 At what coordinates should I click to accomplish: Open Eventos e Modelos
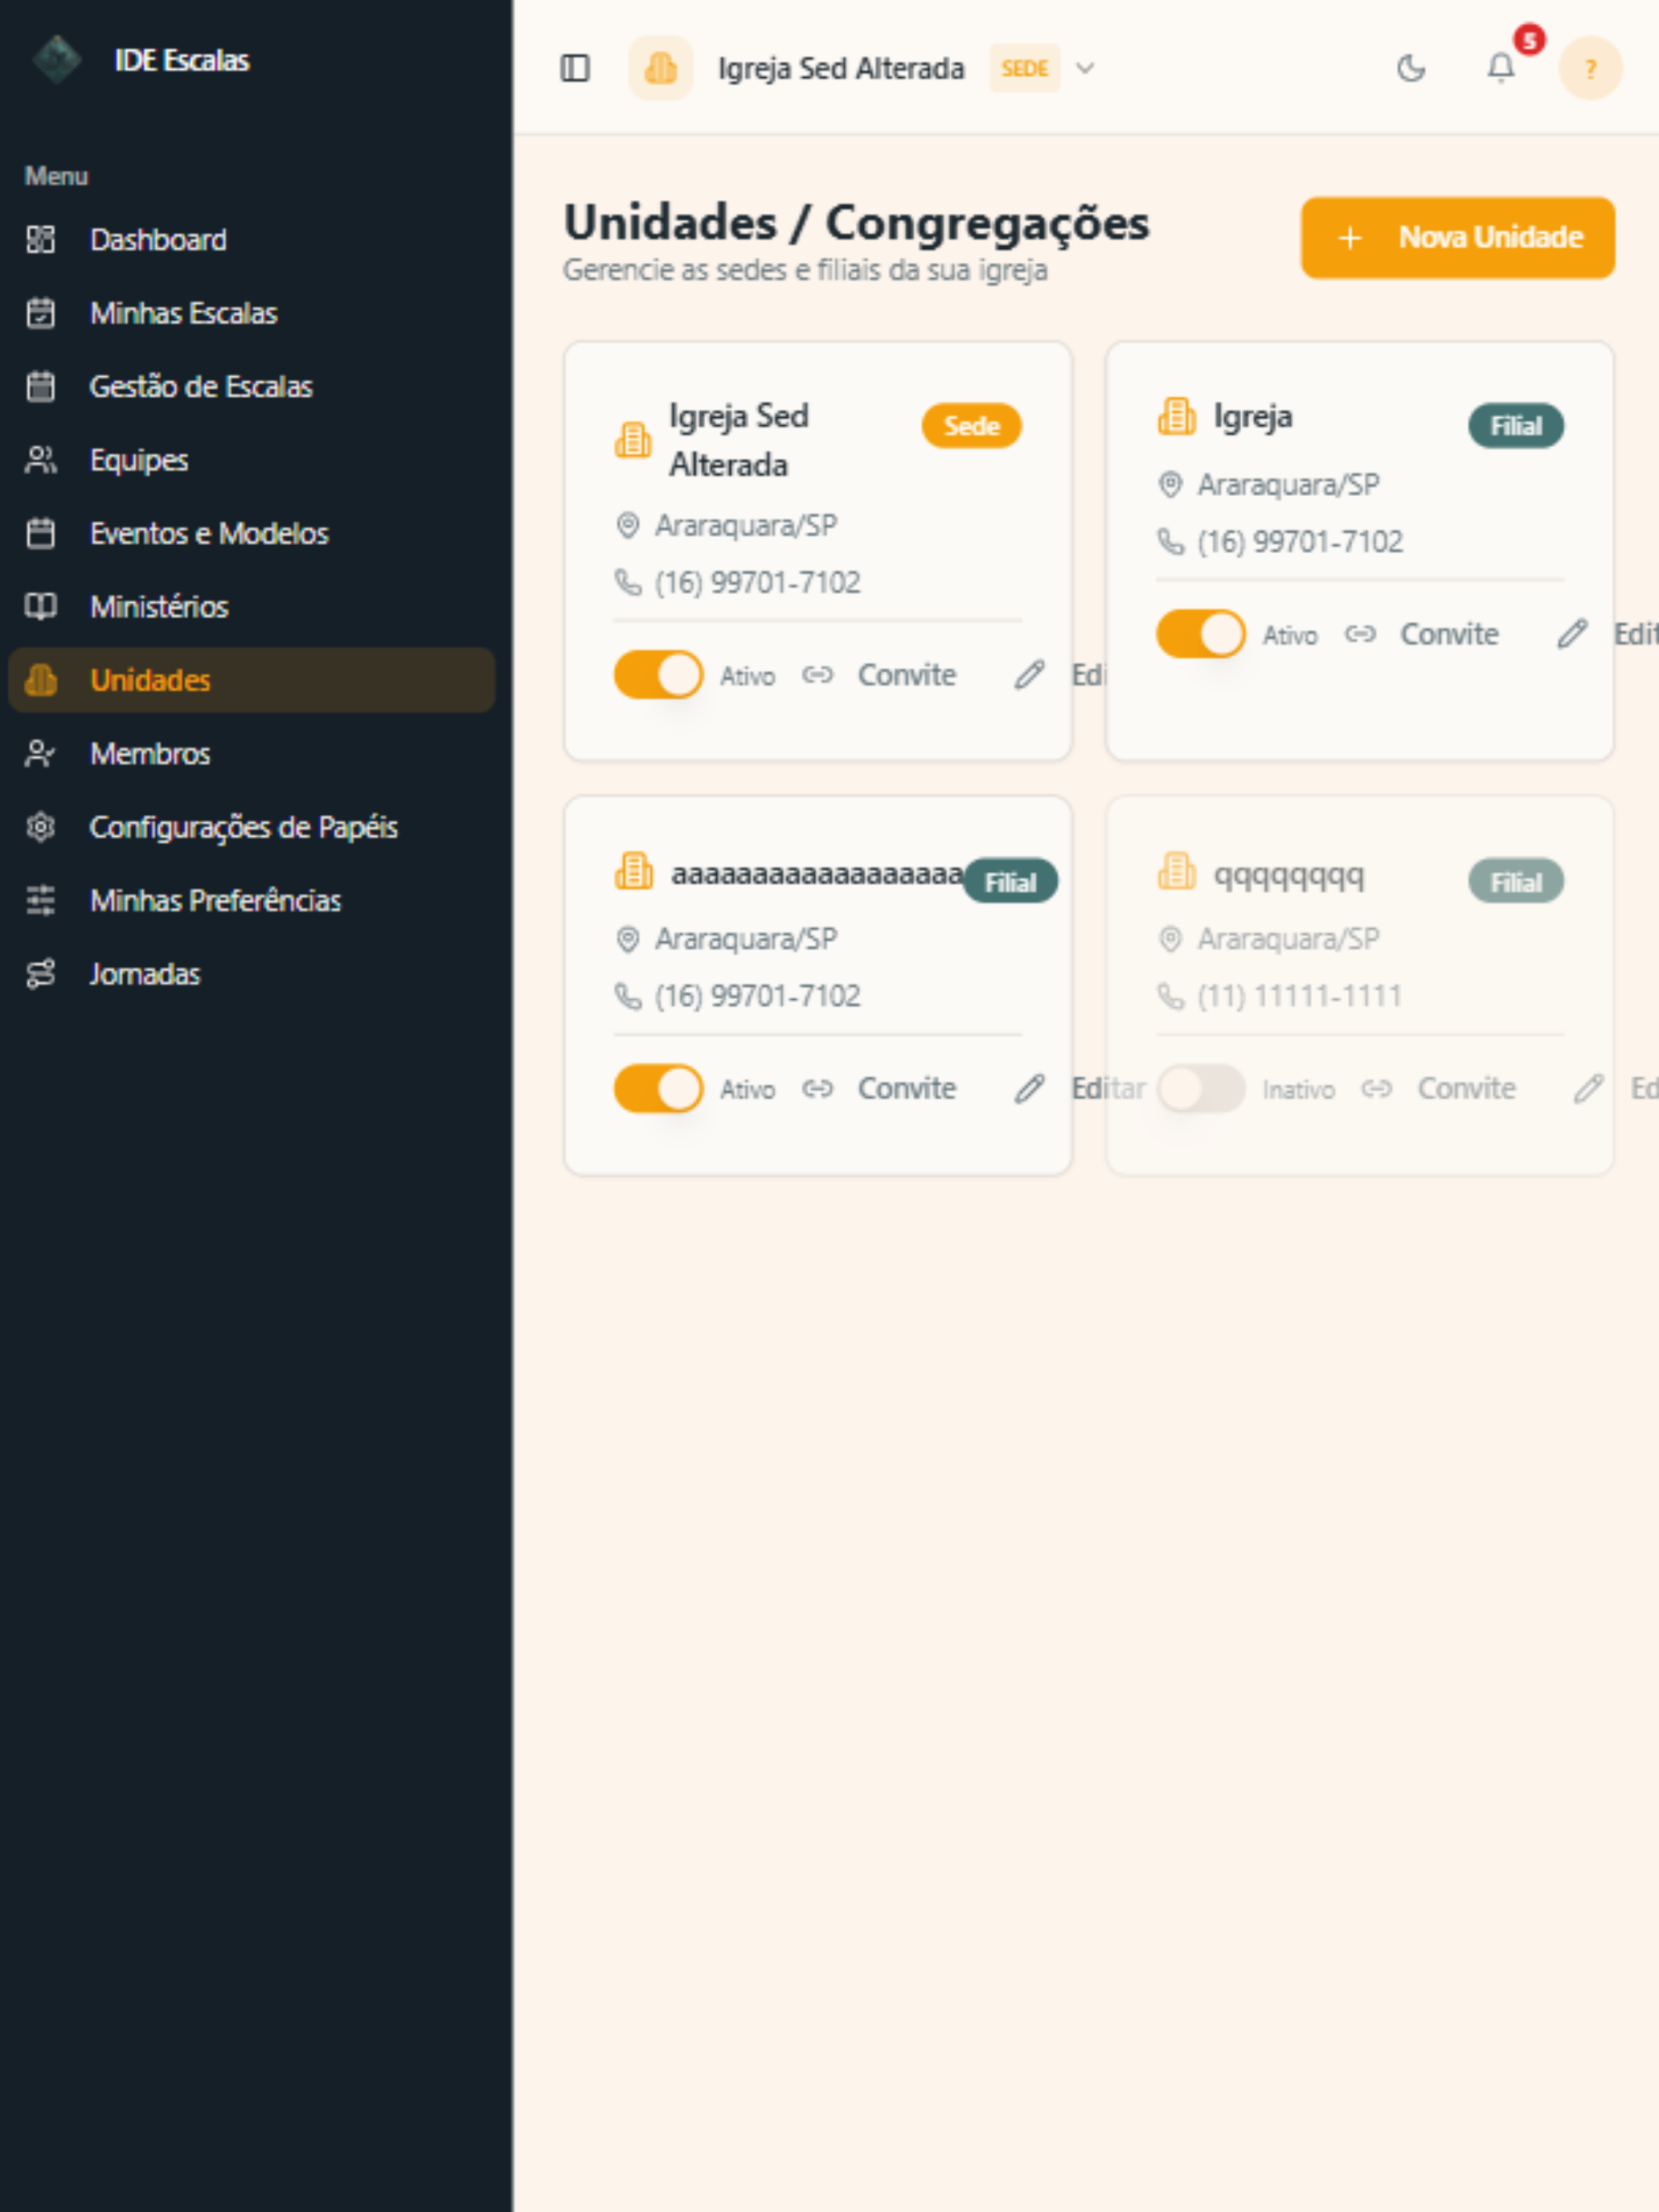(x=251, y=533)
